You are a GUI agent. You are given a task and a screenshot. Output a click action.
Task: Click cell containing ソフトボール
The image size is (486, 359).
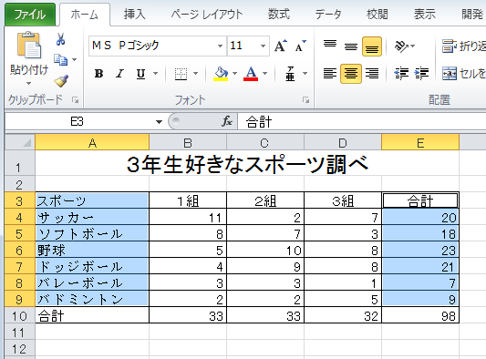pos(92,234)
